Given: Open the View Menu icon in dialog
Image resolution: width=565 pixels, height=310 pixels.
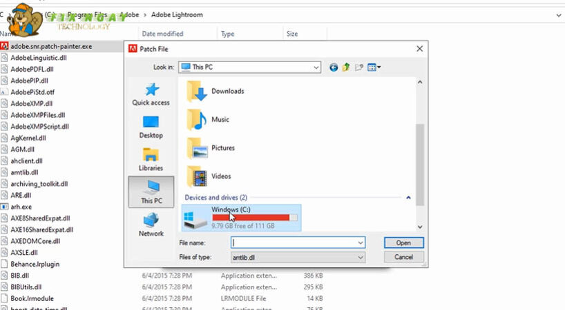Looking at the screenshot, I should [x=374, y=68].
